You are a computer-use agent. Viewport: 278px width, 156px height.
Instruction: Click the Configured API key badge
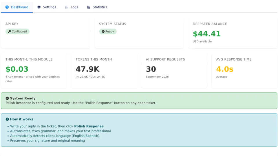(x=17, y=31)
